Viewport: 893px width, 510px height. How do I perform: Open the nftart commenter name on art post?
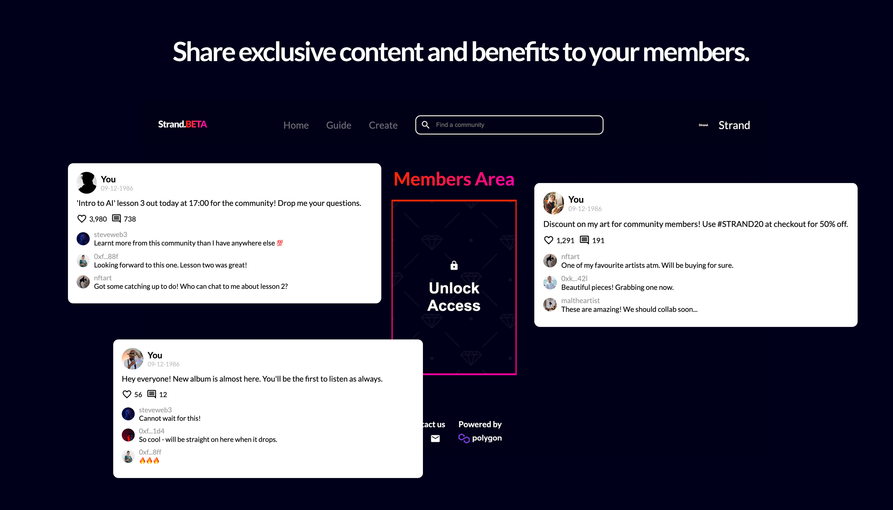pos(570,257)
